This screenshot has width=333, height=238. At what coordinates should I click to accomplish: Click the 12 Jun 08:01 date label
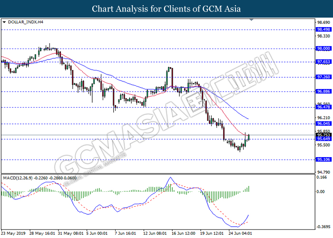coord(155,233)
